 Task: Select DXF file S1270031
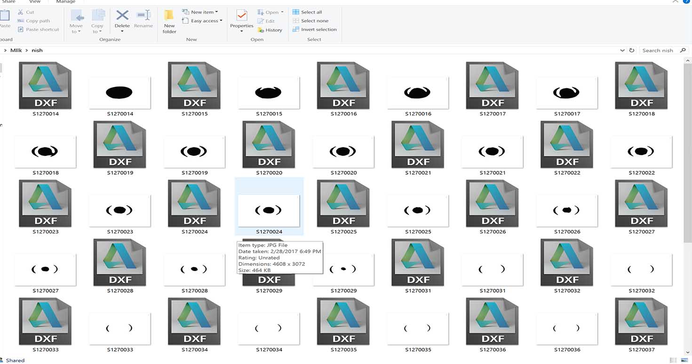point(418,266)
